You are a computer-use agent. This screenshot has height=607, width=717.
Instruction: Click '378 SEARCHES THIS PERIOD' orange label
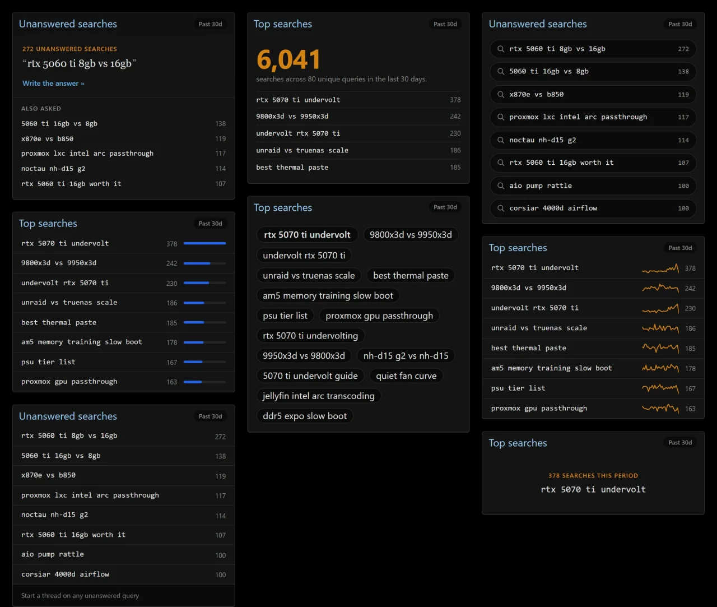(x=593, y=476)
